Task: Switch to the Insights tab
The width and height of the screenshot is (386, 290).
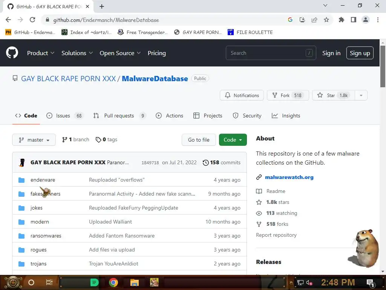Action: click(286, 116)
